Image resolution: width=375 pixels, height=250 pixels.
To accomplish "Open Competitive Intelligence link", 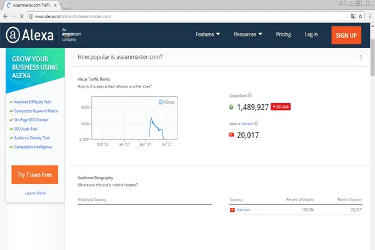I will (33, 147).
